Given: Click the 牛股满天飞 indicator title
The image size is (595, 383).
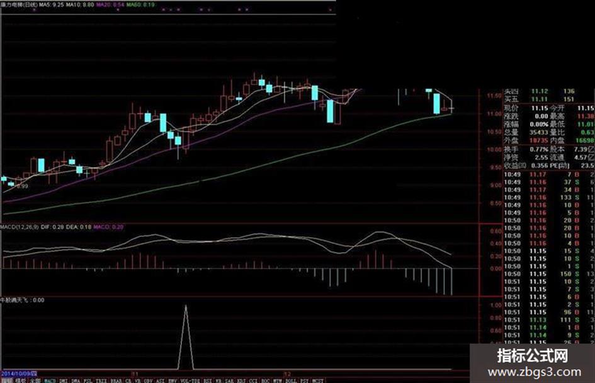Looking at the screenshot, I should (14, 300).
